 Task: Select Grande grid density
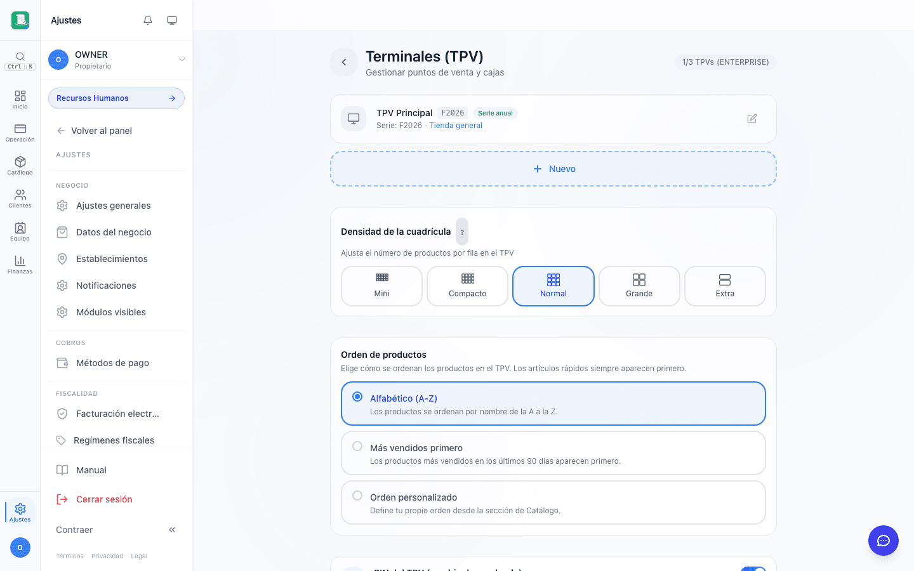[x=639, y=286]
